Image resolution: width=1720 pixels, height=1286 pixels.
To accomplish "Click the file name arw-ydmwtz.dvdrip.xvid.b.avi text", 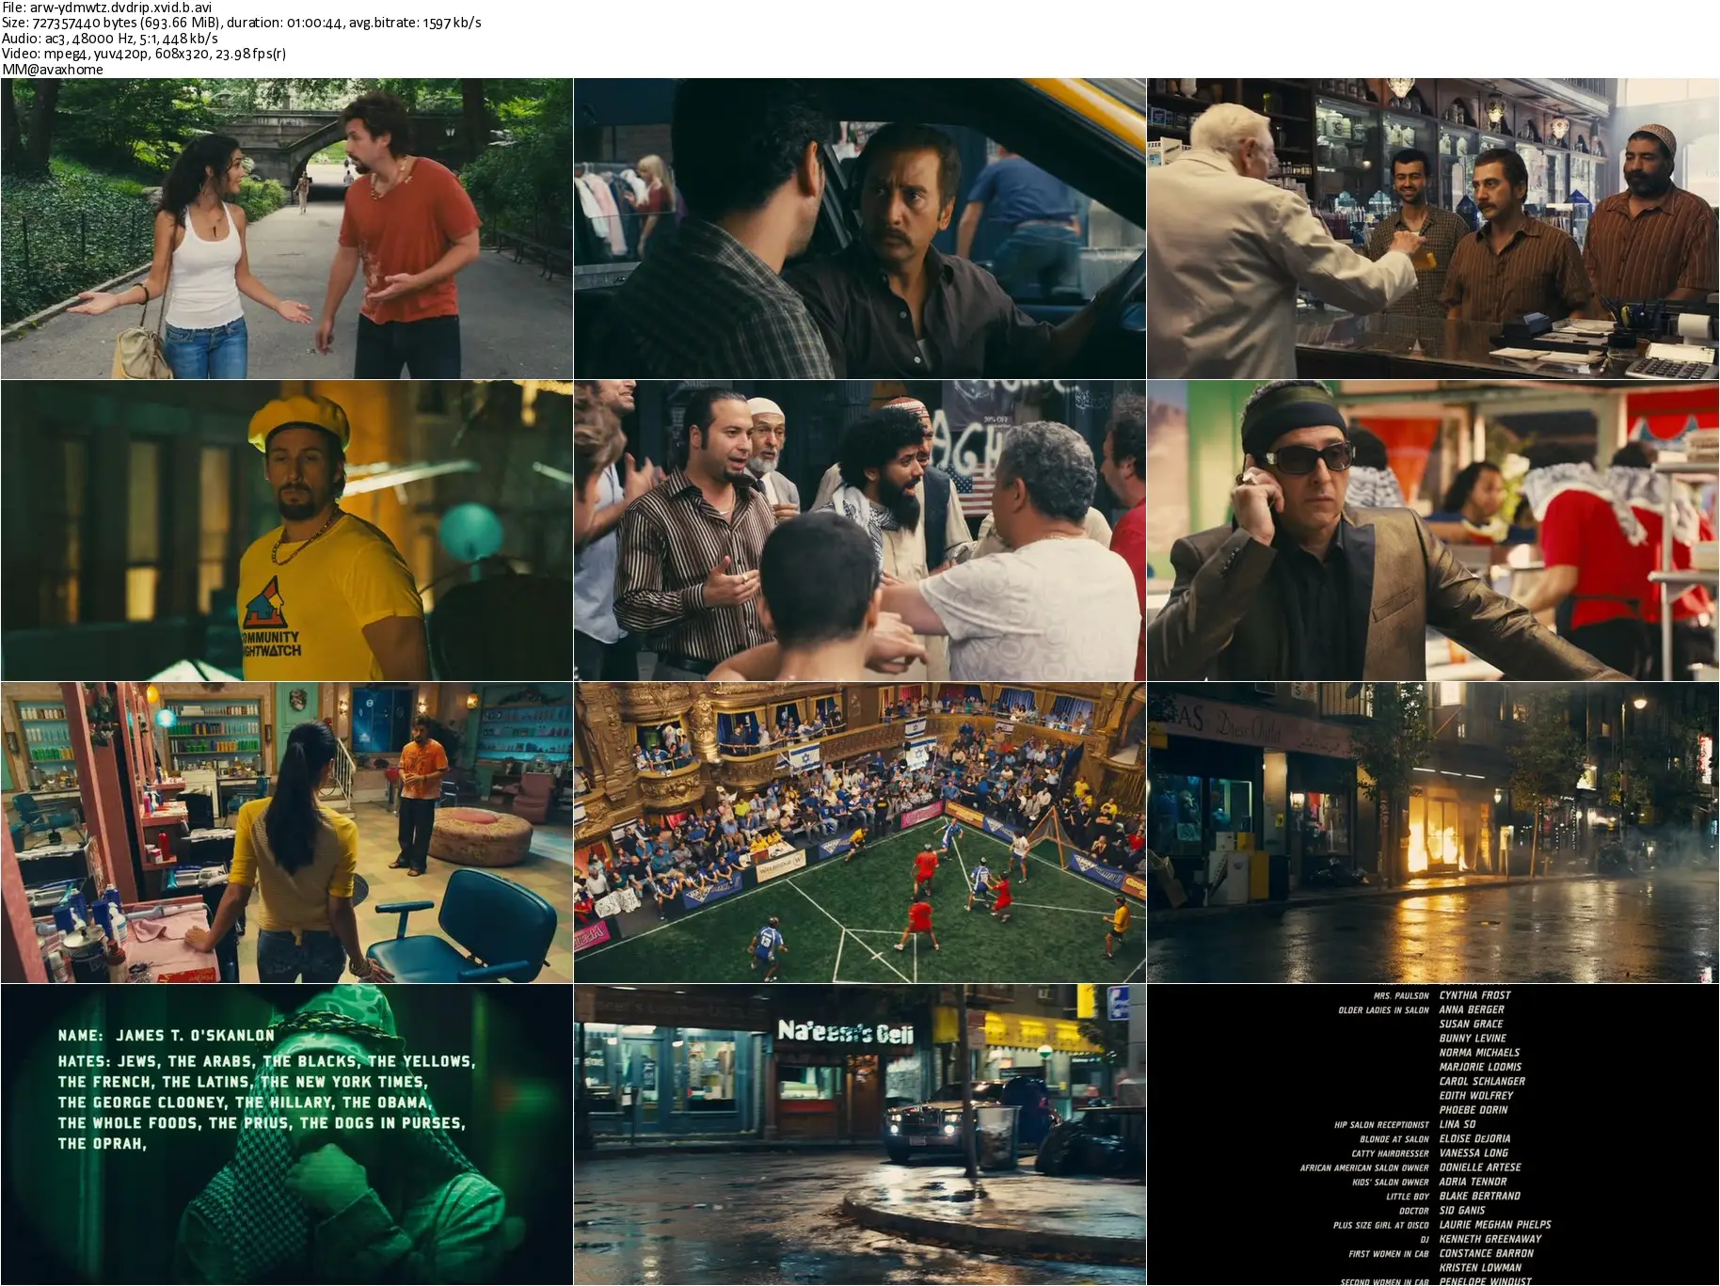I will pos(121,8).
